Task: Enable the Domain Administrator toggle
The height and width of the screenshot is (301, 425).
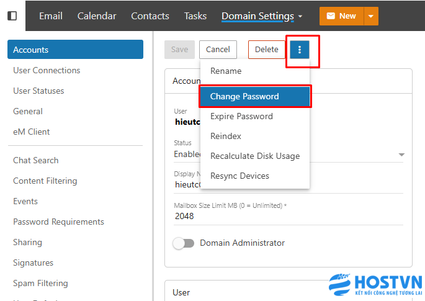Action: 184,243
